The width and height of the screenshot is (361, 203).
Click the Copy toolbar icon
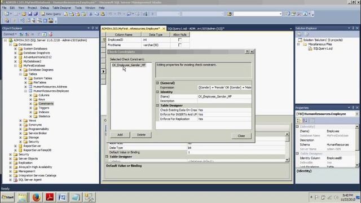click(x=96, y=14)
